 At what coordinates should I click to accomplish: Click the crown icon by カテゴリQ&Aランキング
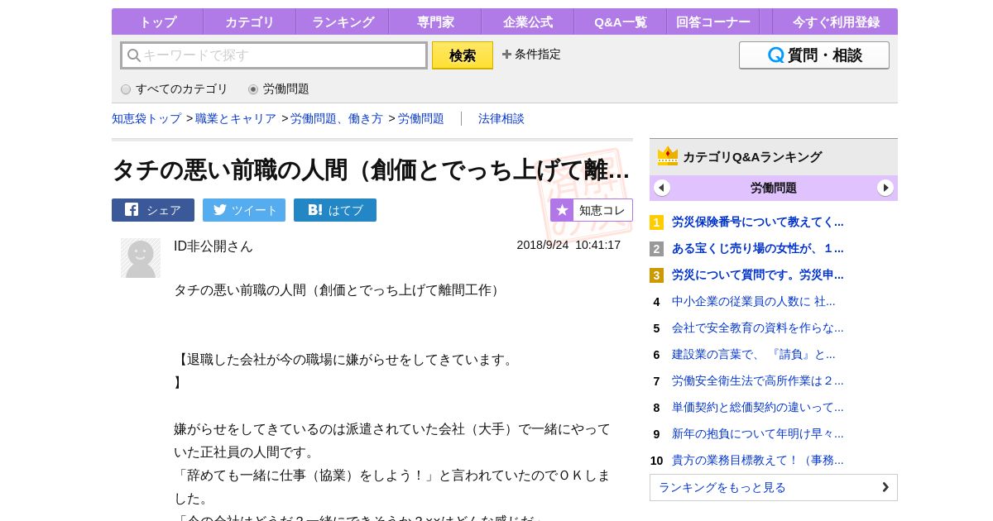click(x=668, y=155)
